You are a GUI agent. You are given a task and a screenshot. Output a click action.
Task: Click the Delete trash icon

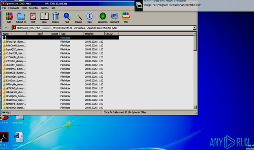55,17
